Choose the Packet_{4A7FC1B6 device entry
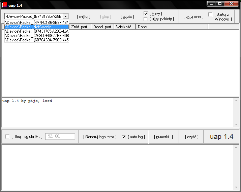Image resolution: width=241 pixels, height=192 pixels. 36,23
